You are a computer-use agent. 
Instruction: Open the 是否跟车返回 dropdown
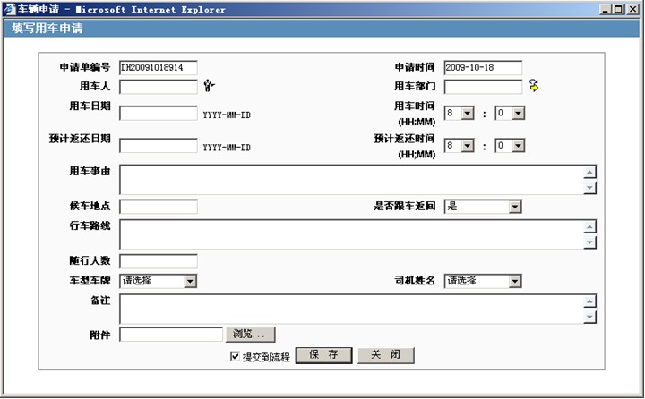(x=483, y=207)
